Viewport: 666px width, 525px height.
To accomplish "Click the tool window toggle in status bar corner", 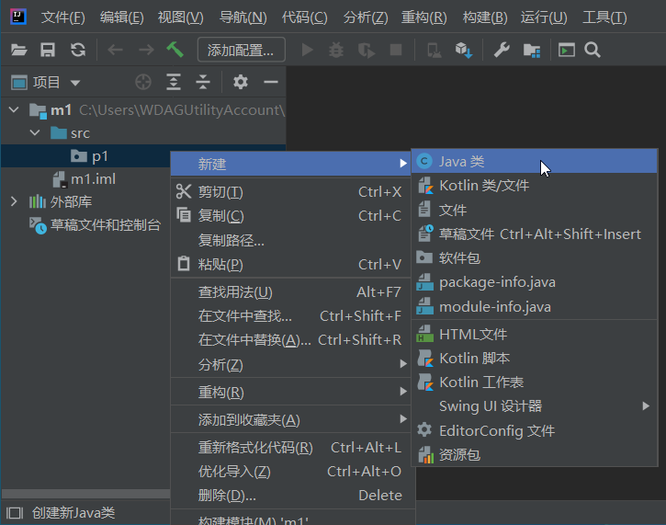I will click(14, 513).
